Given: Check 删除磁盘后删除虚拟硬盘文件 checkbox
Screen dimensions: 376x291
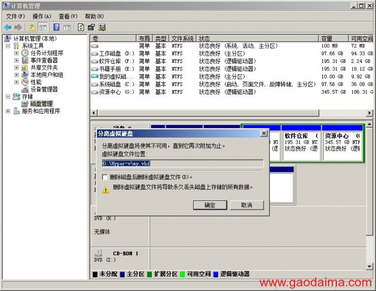Looking at the screenshot, I should click(105, 177).
